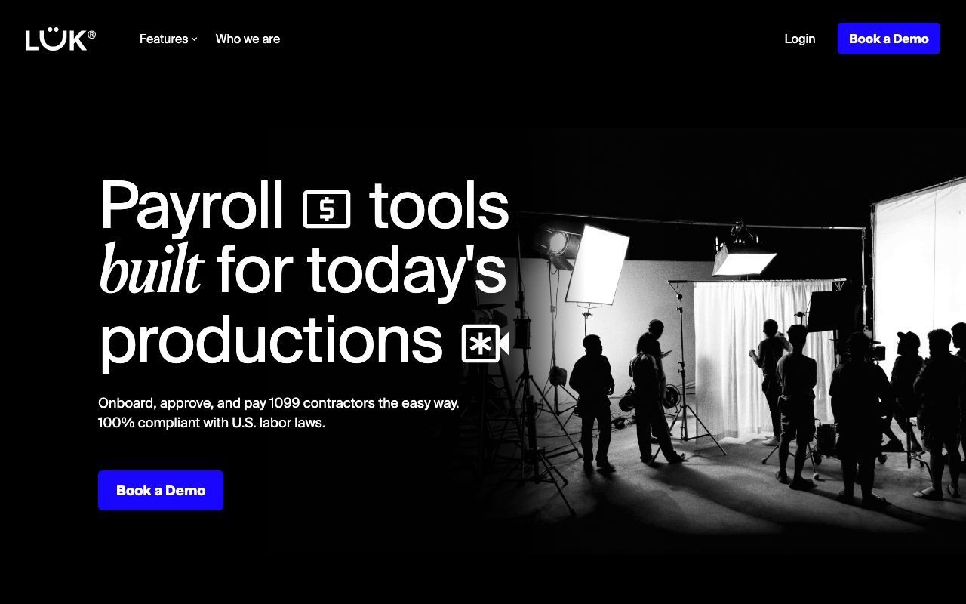Click the header Book a Demo button
This screenshot has width=966, height=604.
click(x=889, y=39)
